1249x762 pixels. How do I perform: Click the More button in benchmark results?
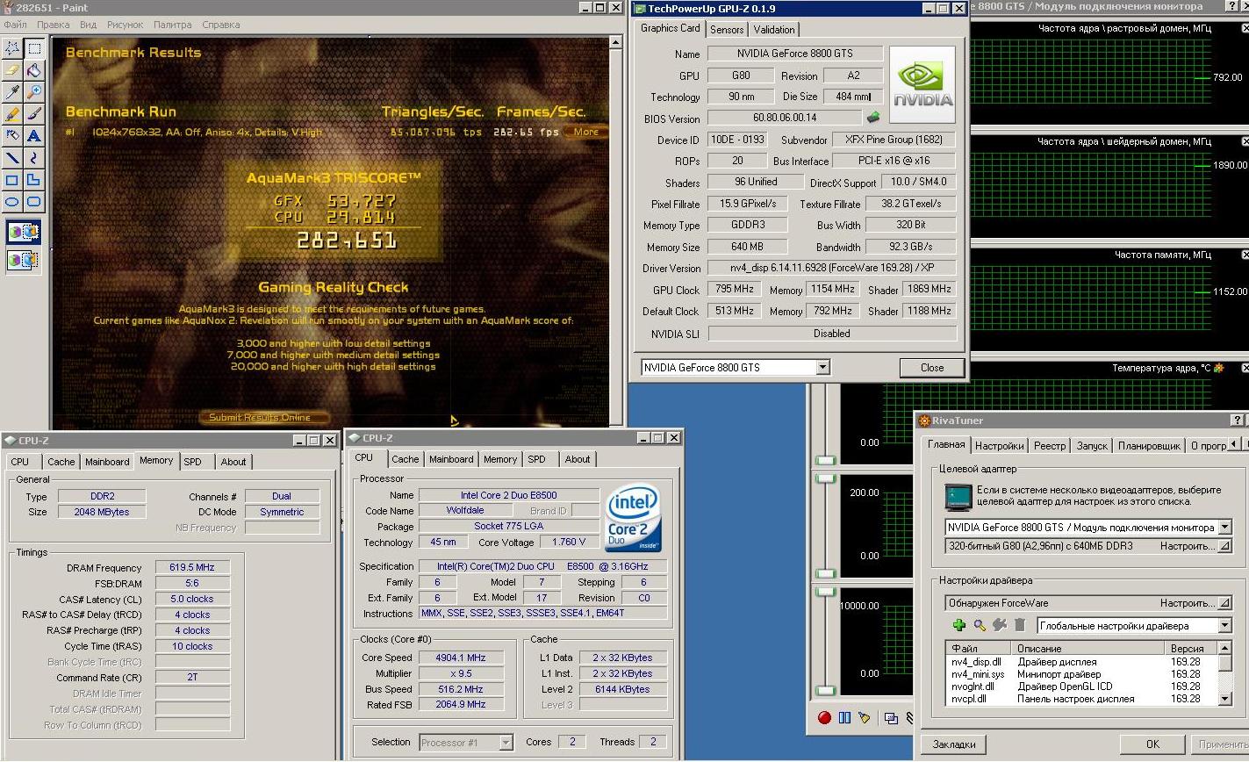[x=586, y=132]
